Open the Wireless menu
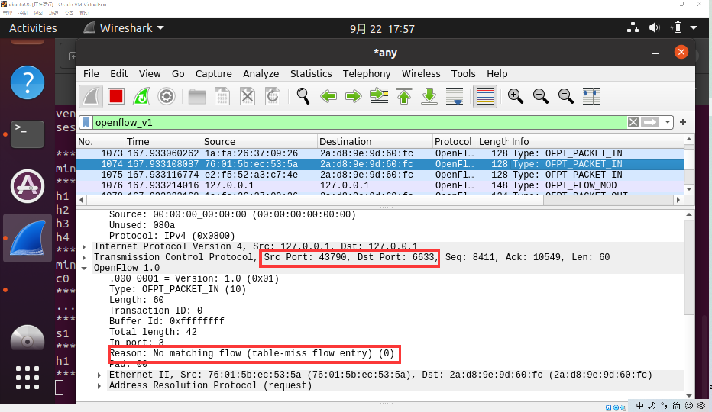 coord(421,74)
